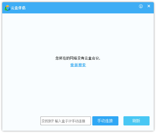Search again using the blue underlined link
Screen dimensions: 156x133
(78, 65)
